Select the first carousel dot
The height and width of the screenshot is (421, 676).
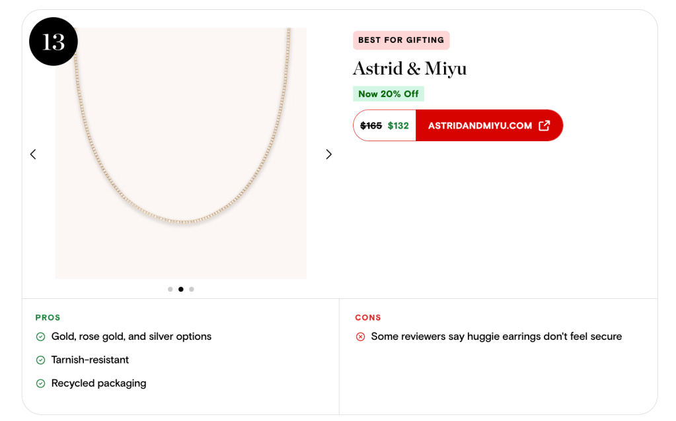170,289
